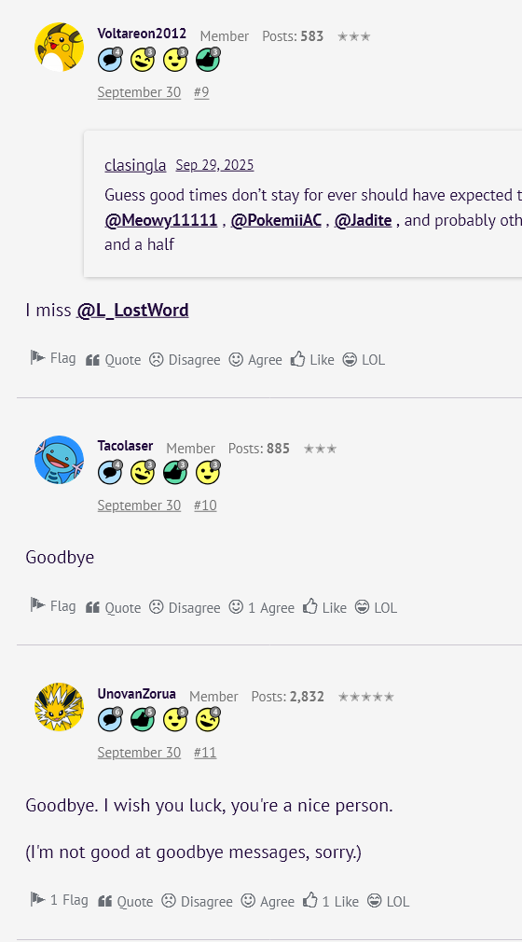This screenshot has width=522, height=942.
Task: Open Voltareon2012's Raichu avatar
Action: (59, 47)
